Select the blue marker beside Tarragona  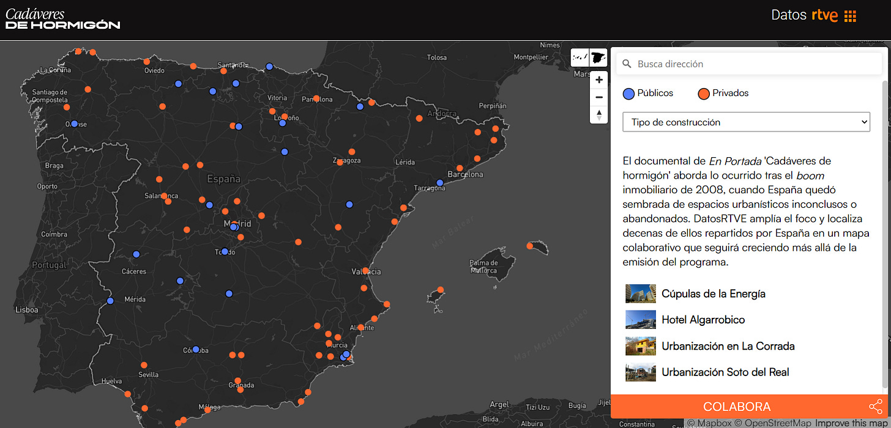(x=439, y=182)
